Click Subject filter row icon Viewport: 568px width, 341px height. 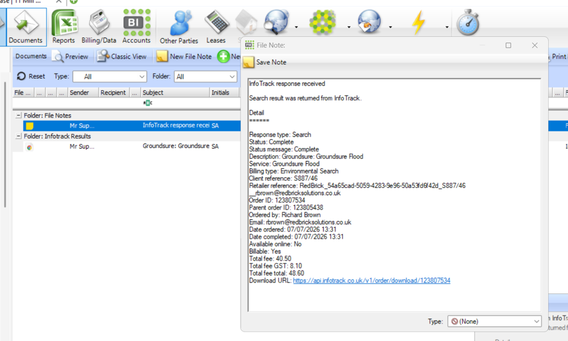click(147, 103)
